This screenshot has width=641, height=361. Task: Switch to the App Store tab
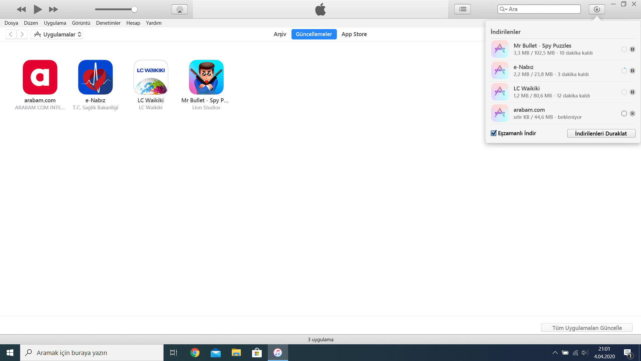coord(354,34)
